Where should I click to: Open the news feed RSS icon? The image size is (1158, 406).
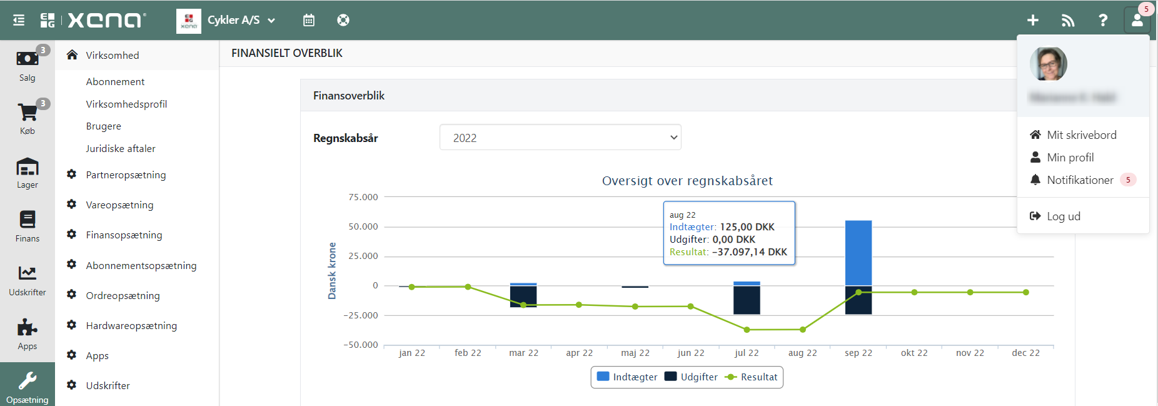1067,20
